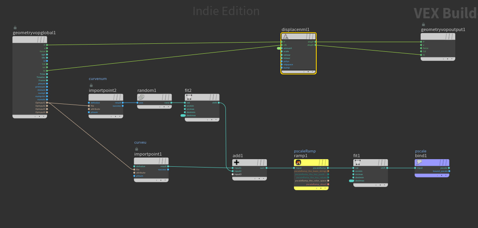Click N output port on geometryvopglobal1
Viewport: 478px width, 228px height.
pos(47,70)
